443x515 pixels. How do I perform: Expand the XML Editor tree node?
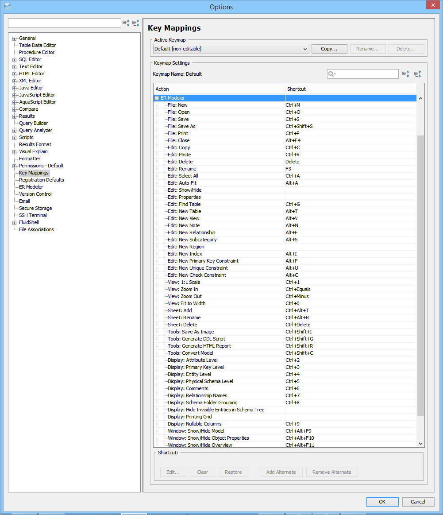pos(15,81)
